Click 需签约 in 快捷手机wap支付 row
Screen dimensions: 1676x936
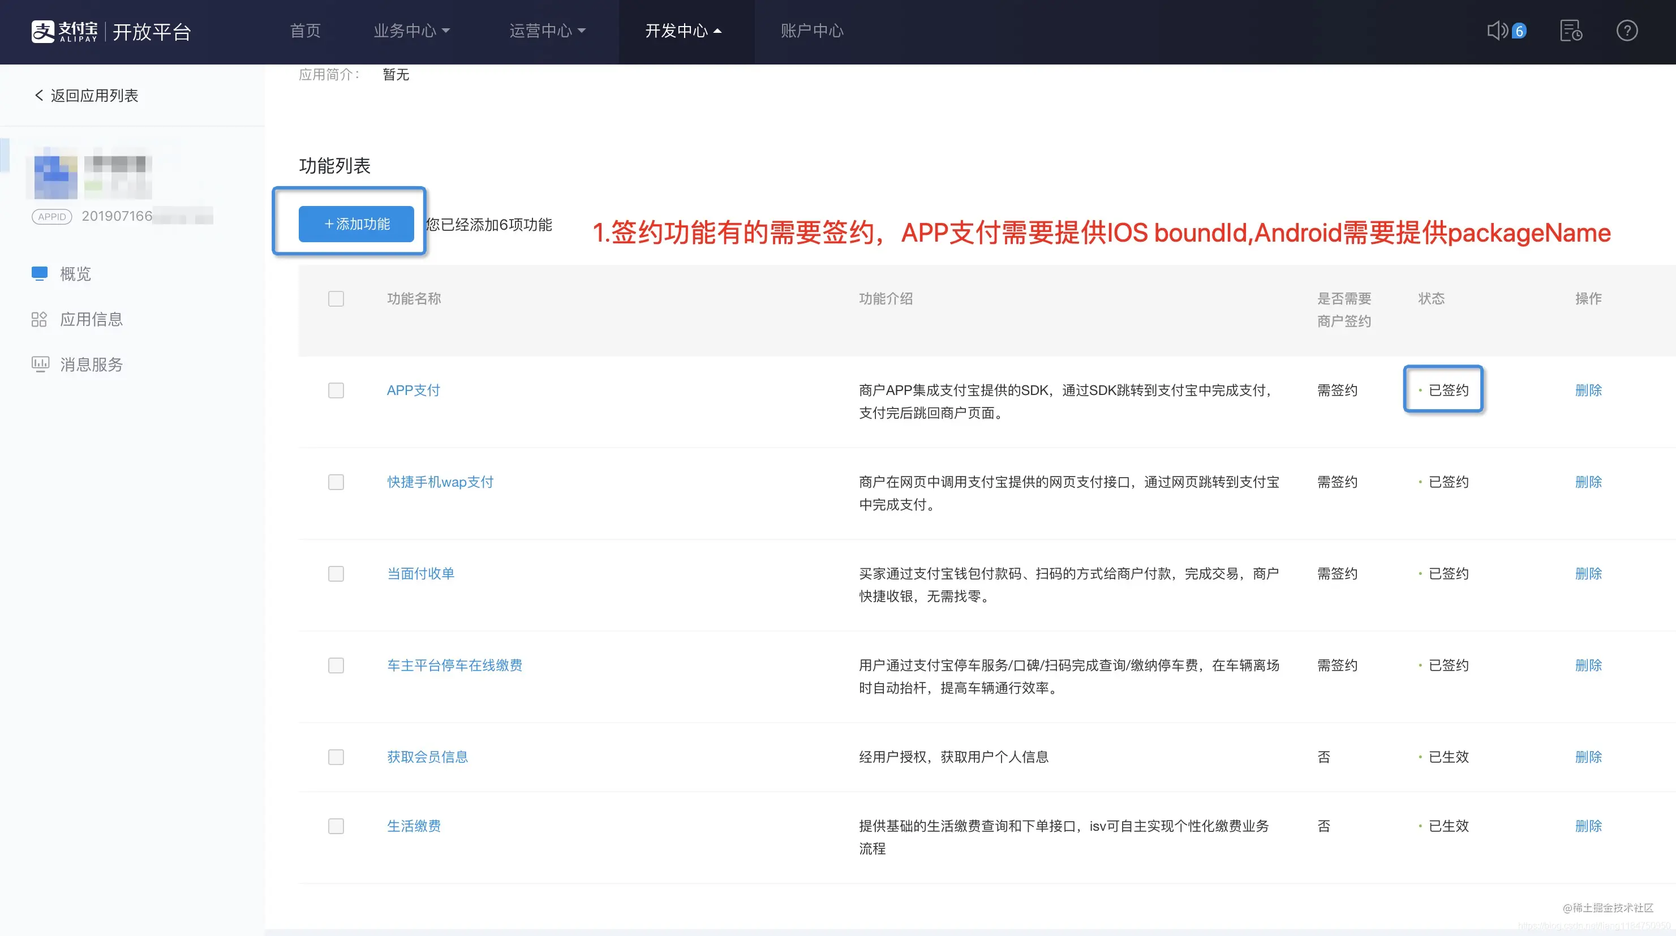tap(1337, 482)
